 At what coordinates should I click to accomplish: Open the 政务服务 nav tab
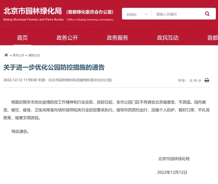(x=117, y=38)
